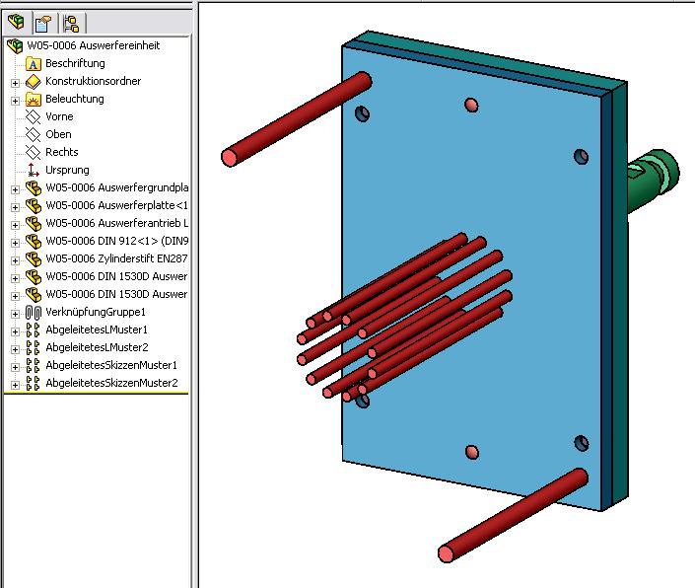Select the Vorne plane icon
Image resolution: width=695 pixels, height=588 pixels.
[34, 117]
